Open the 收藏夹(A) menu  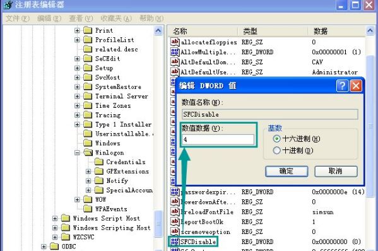pyautogui.click(x=116, y=18)
